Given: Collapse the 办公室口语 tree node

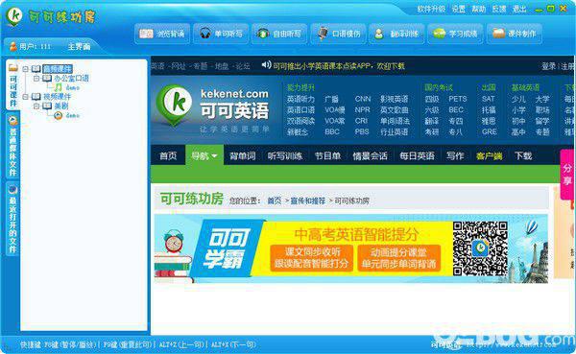Looking at the screenshot, I should 36,79.
